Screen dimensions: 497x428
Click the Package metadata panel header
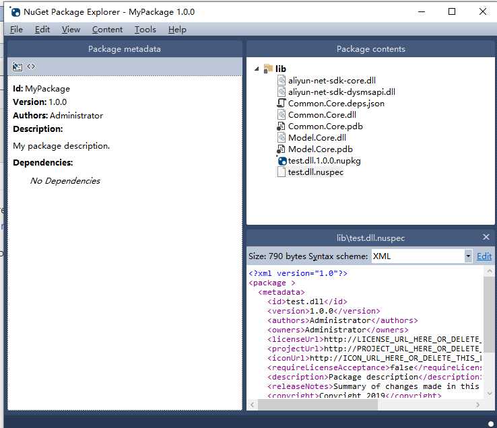[x=125, y=48]
